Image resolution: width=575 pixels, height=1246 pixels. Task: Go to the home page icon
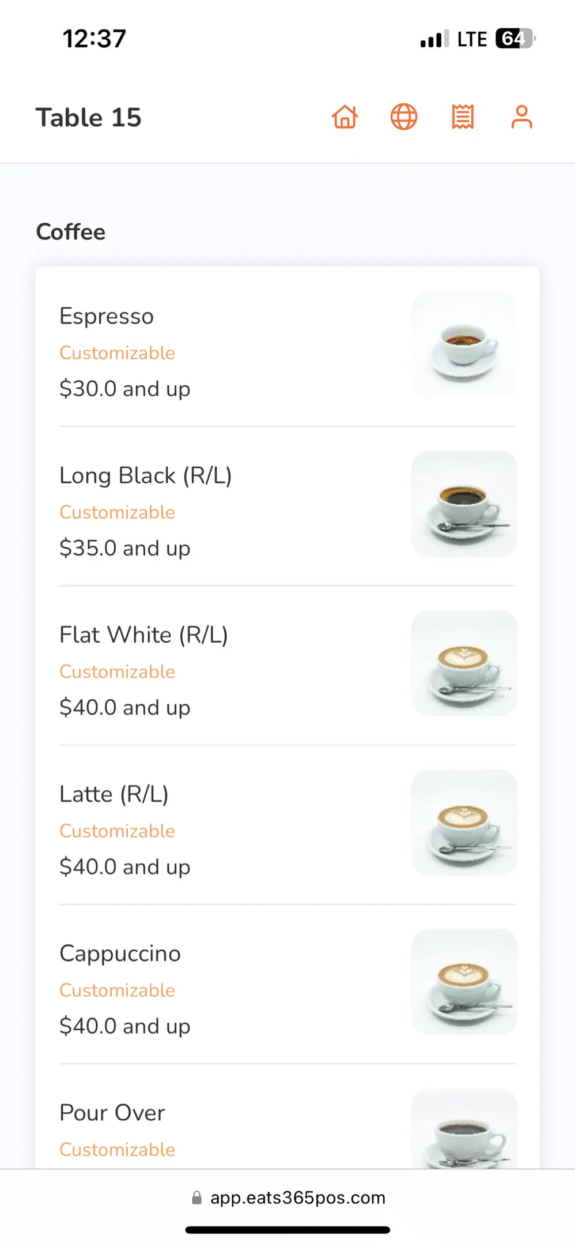[345, 117]
